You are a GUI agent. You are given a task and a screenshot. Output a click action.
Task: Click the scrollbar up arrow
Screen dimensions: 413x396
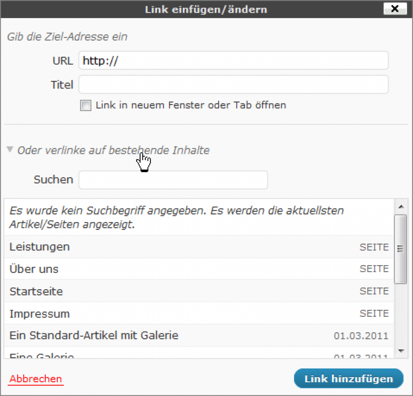[x=400, y=206]
